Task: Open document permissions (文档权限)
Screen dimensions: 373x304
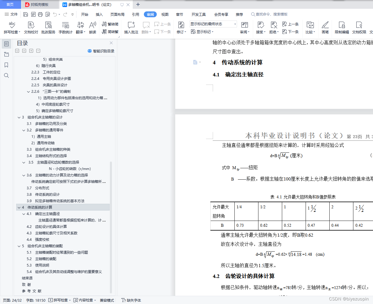Action: 359,28
